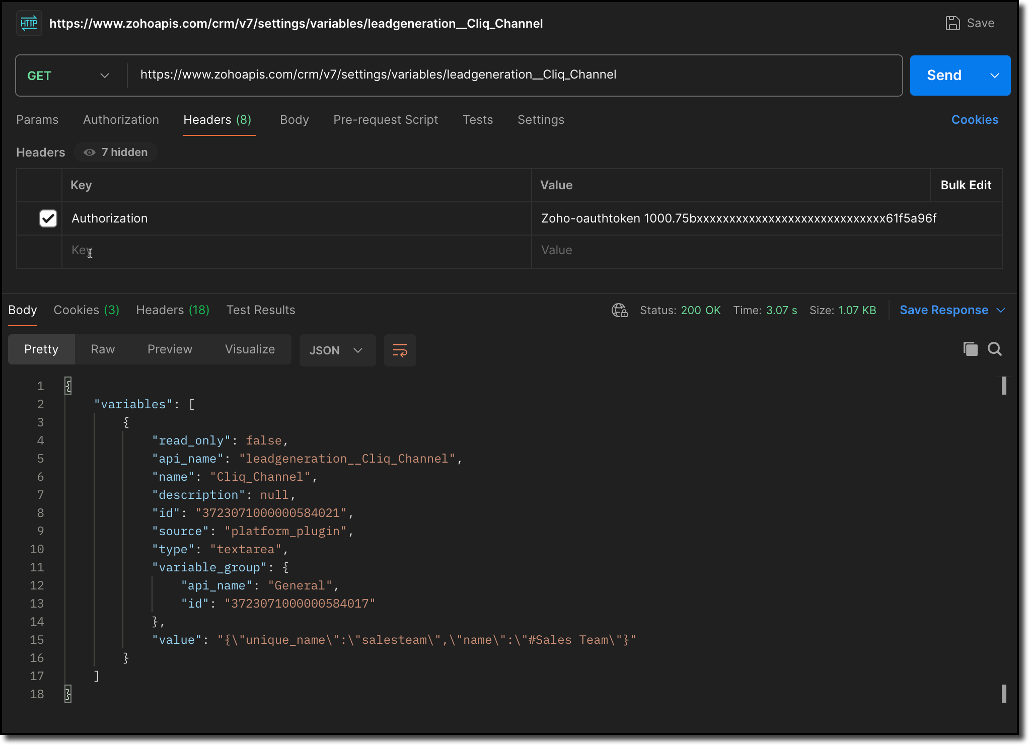Open the JSON format dropdown

click(336, 350)
